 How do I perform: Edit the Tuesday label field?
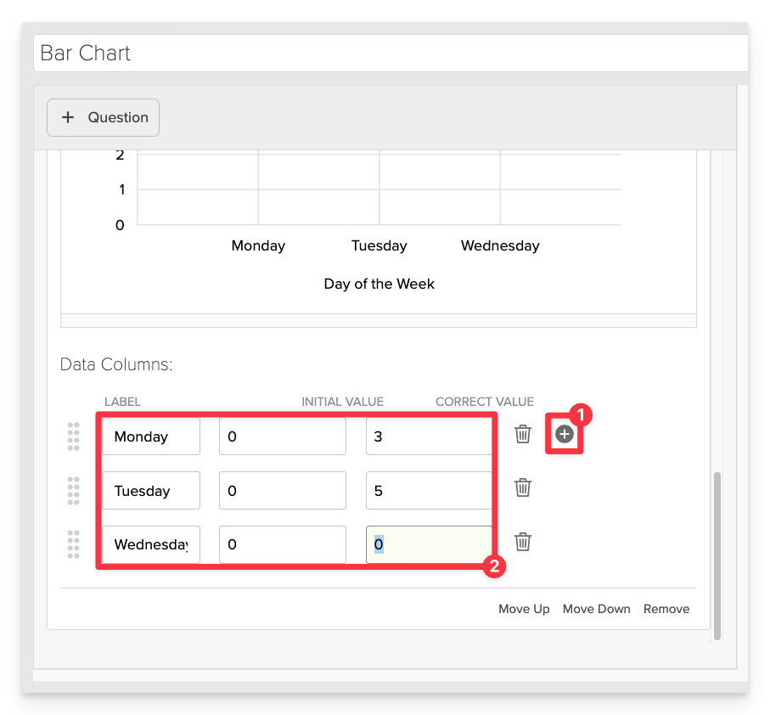[x=151, y=491]
